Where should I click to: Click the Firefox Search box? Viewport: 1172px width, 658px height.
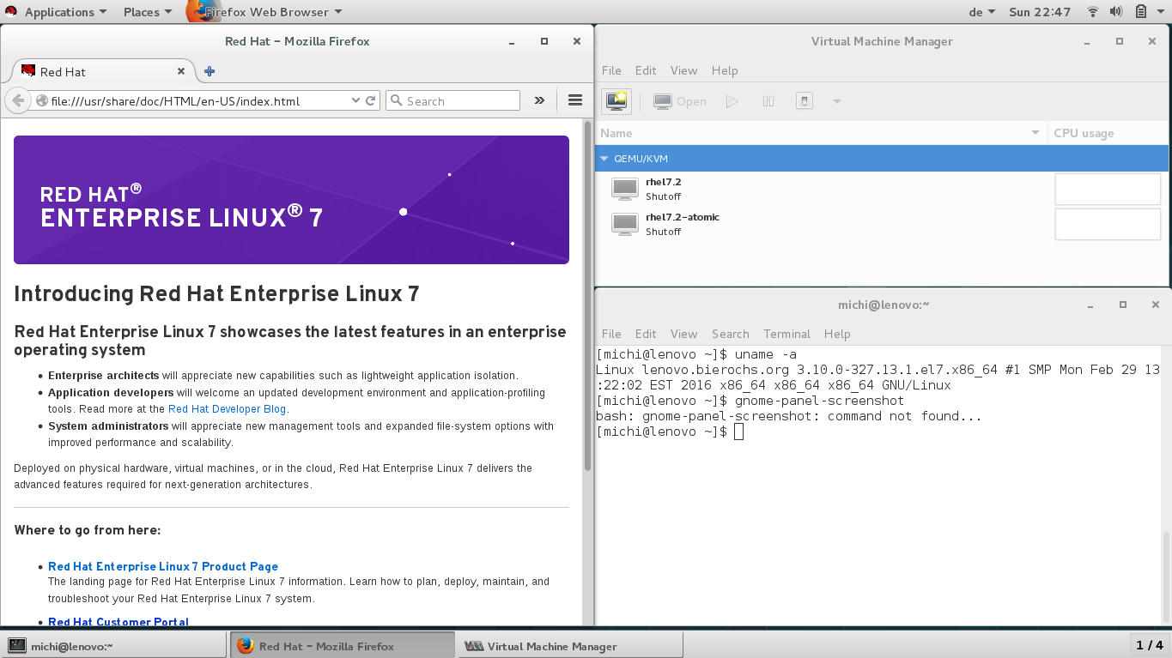coord(452,101)
